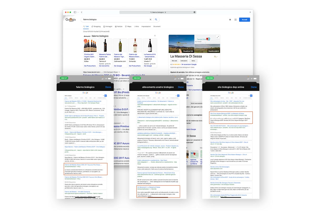Switch to the Notizie tab

click(119, 26)
